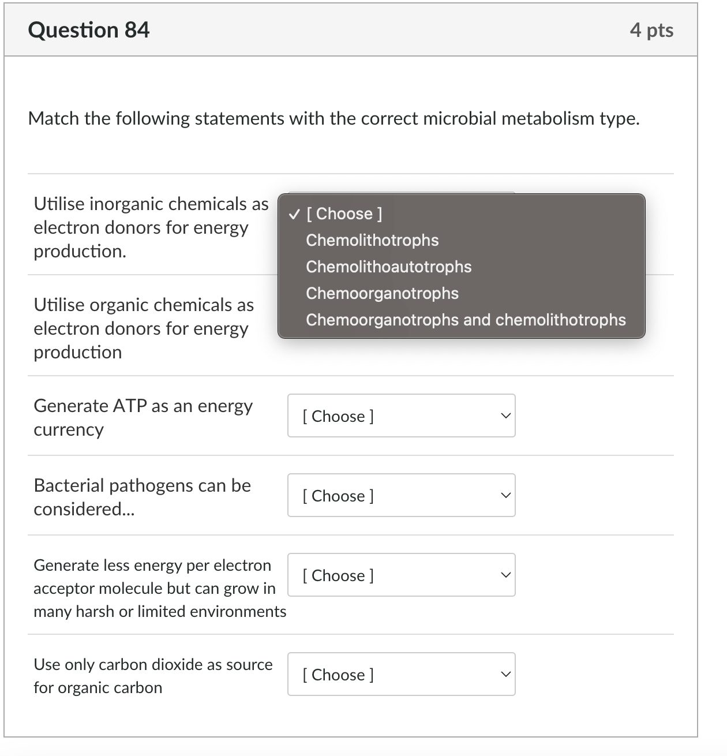Screen dimensions: 727x756
Task: Select Chemoorganotrophs and chemolithotrophs option
Action: pyautogui.click(x=466, y=320)
